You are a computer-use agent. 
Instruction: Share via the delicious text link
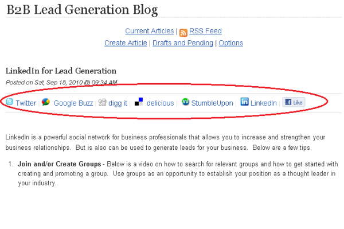point(160,103)
